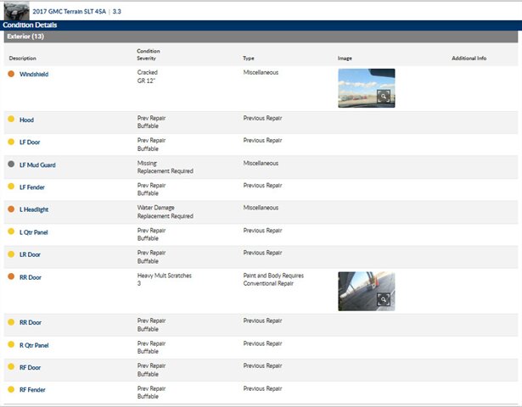The height and width of the screenshot is (407, 522).
Task: Open the RF Fender description link
Action: 32,390
